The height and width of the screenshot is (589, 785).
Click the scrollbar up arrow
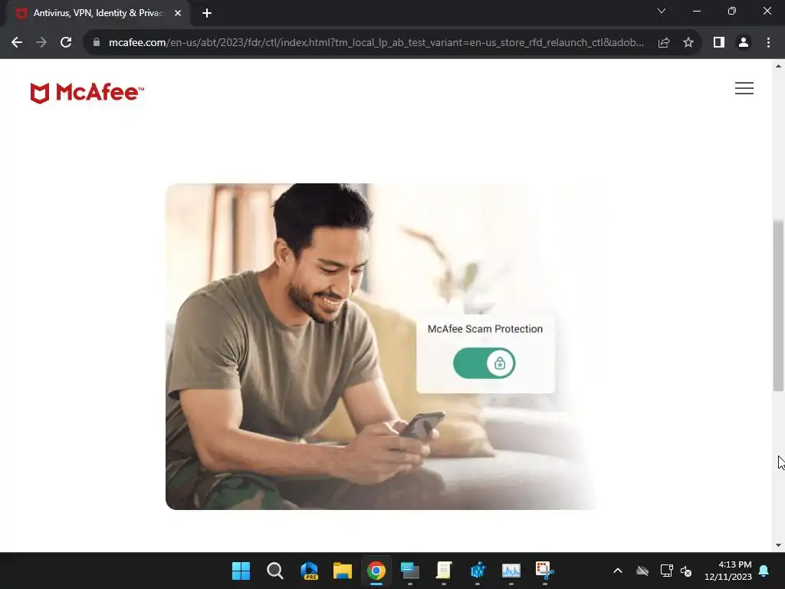(x=778, y=66)
